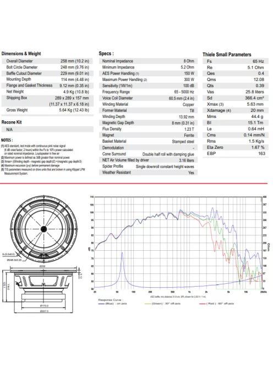273x366 pixels.
Task: Click the 'Flux Density' label
Action: (x=112, y=129)
